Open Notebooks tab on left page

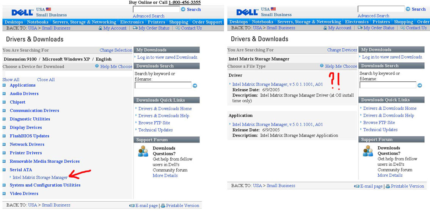(38, 22)
